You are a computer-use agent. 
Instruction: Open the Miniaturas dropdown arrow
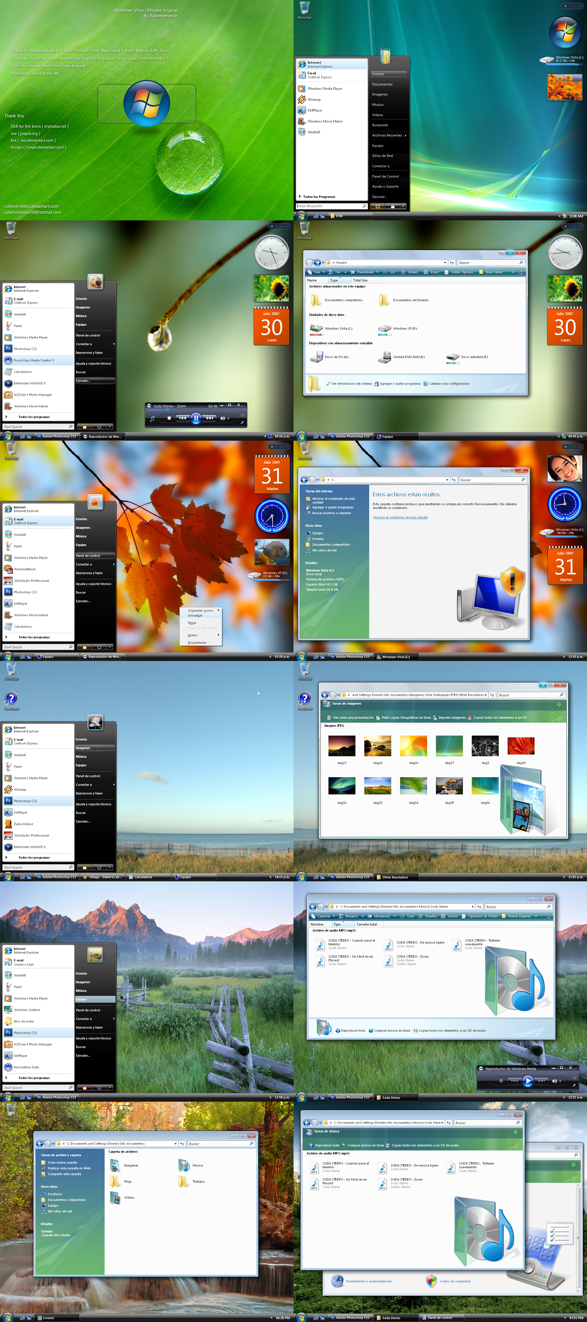[395, 916]
